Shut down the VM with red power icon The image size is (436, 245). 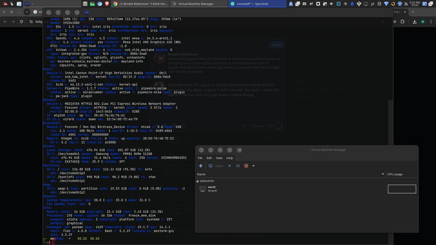(246, 166)
